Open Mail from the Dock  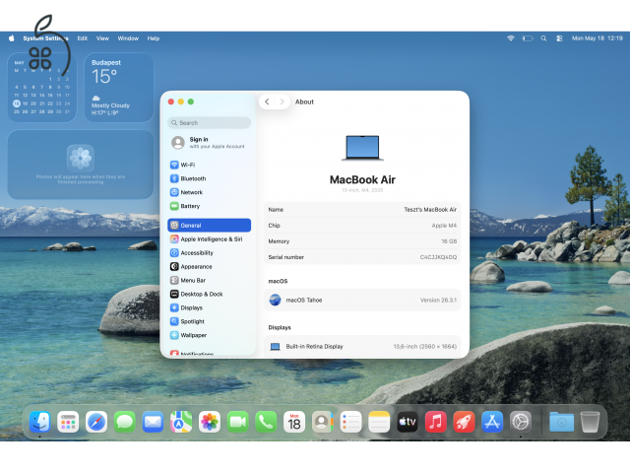[153, 422]
